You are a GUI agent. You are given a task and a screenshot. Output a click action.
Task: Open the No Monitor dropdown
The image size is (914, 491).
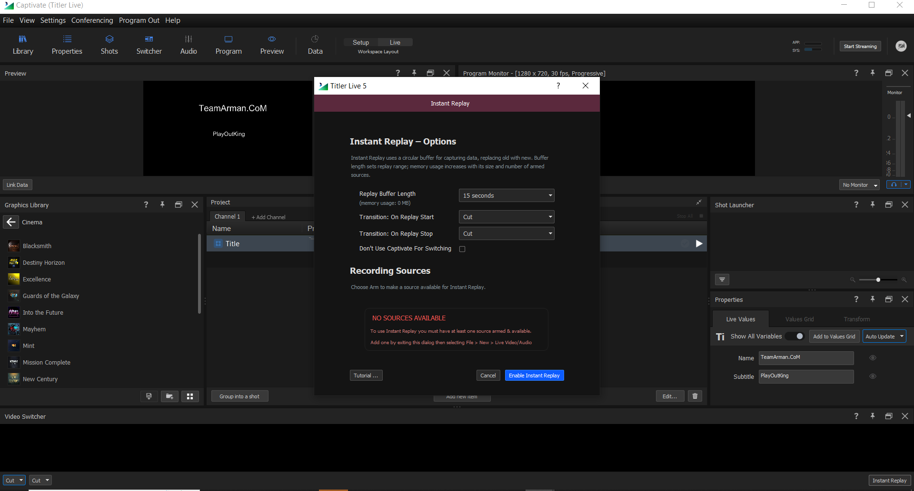pos(859,185)
